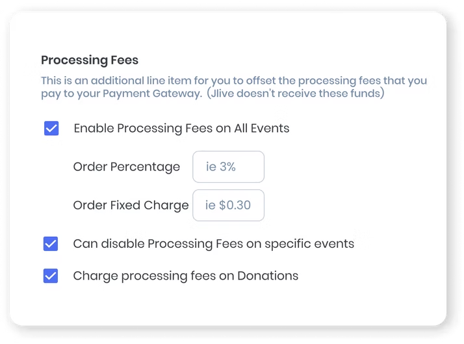The height and width of the screenshot is (344, 464).
Task: Click the word 'Donations' in the last option
Action: [268, 276]
